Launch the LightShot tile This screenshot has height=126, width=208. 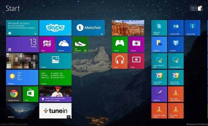tap(159, 94)
